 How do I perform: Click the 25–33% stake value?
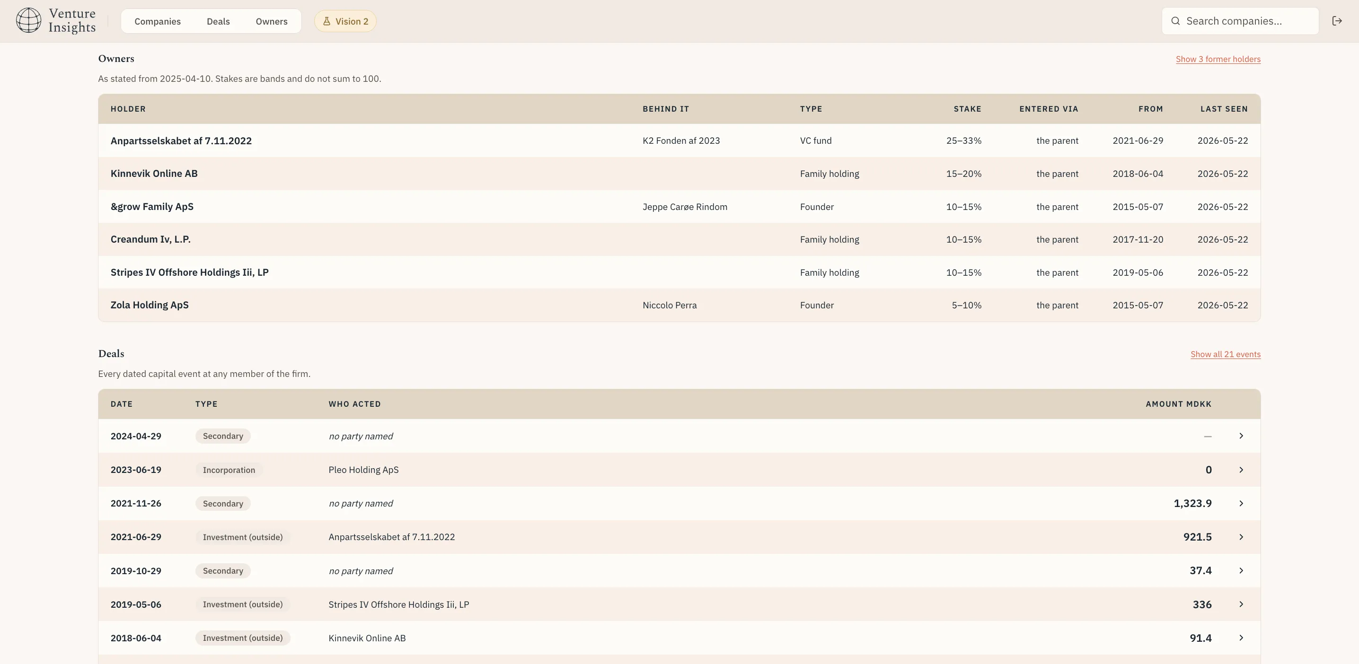pos(964,141)
